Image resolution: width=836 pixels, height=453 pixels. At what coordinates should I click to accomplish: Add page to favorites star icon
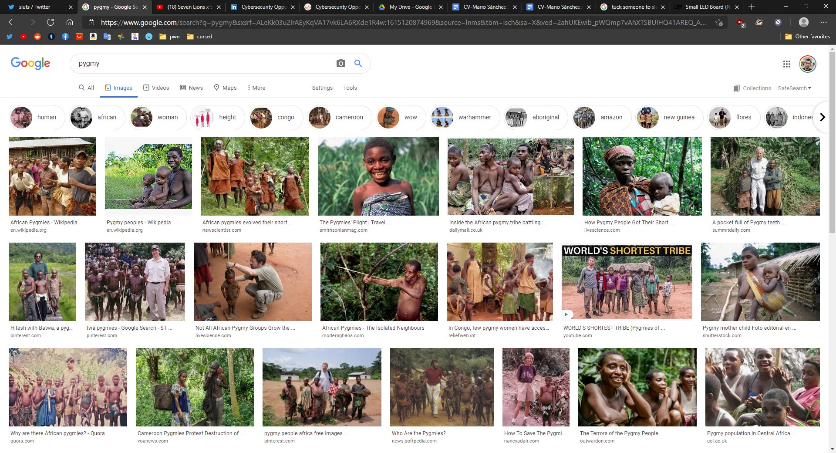point(719,22)
